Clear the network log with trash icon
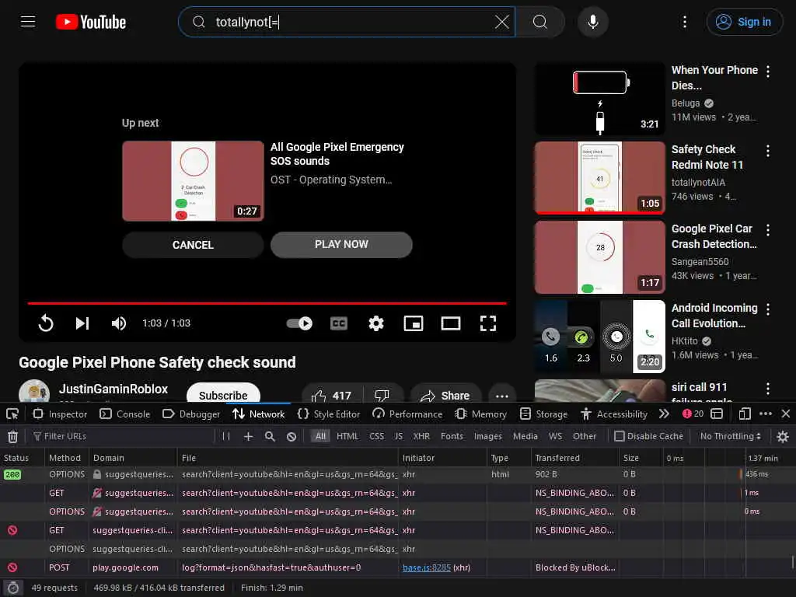Screen dimensions: 796x597 click(12, 436)
